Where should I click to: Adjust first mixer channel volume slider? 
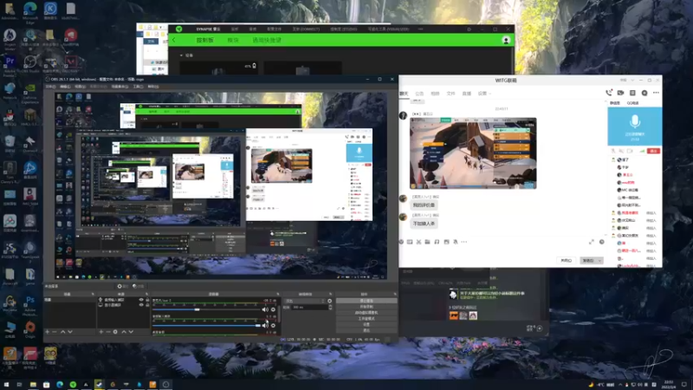(x=206, y=309)
